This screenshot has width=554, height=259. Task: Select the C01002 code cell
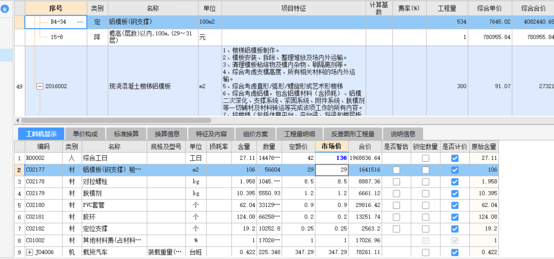pyautogui.click(x=43, y=241)
